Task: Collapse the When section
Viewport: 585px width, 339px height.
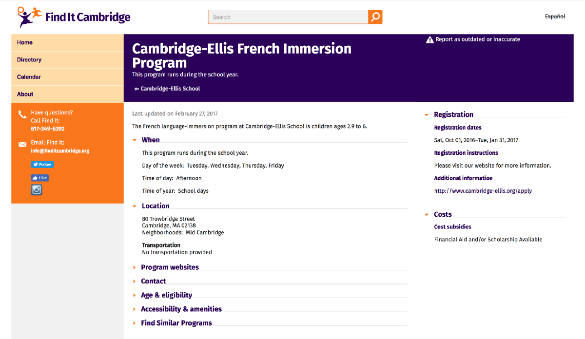Action: pyautogui.click(x=151, y=140)
